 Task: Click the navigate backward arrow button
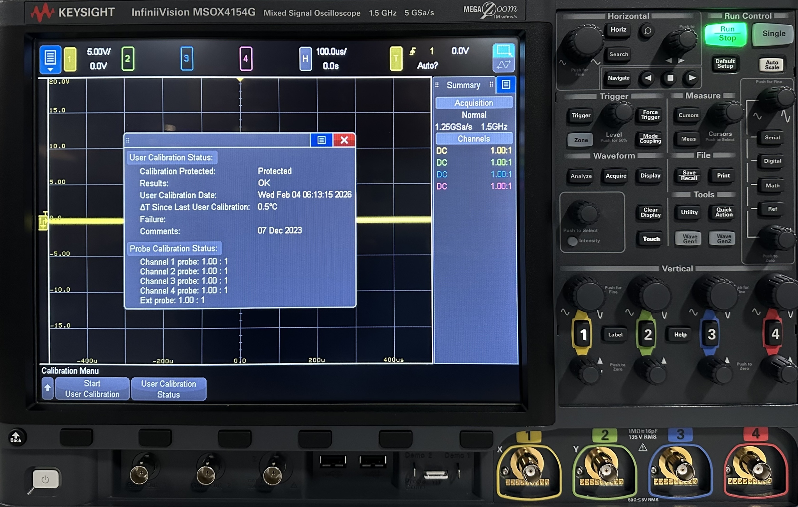pyautogui.click(x=648, y=78)
